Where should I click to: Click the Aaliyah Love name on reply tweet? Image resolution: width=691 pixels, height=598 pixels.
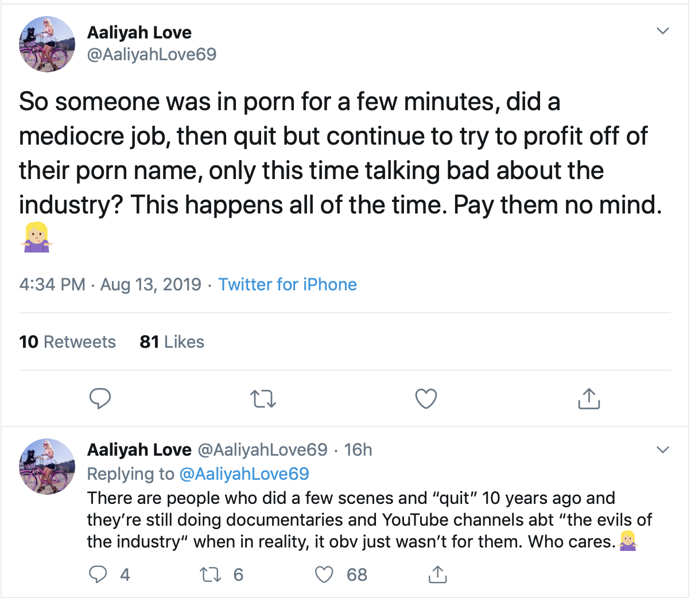(139, 450)
